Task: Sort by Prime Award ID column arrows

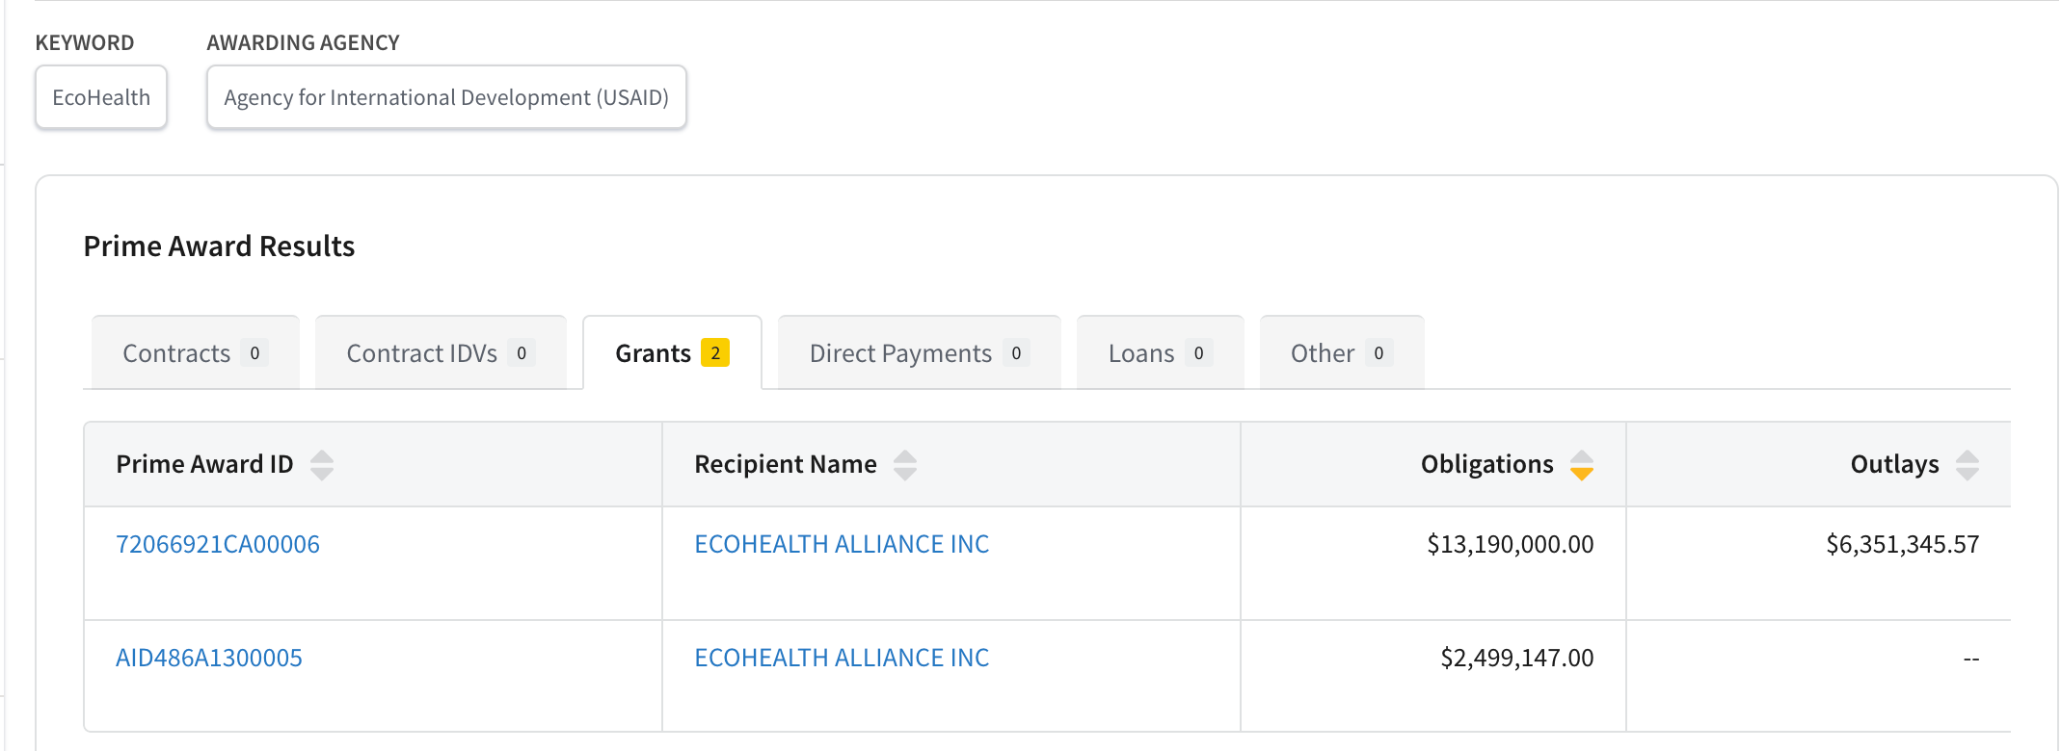Action: pyautogui.click(x=322, y=465)
